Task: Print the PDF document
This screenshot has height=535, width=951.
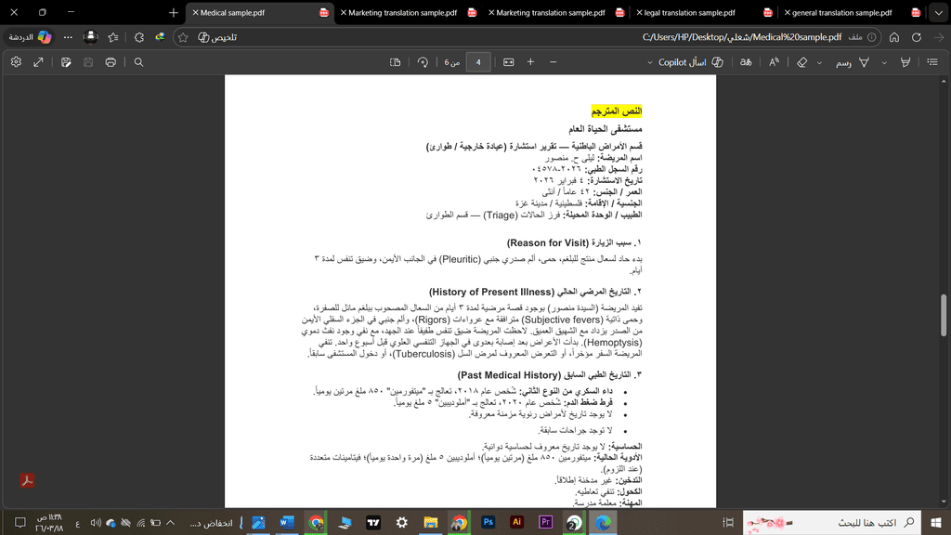Action: 111,62
